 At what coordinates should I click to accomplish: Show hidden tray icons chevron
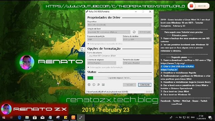[x=177, y=117]
